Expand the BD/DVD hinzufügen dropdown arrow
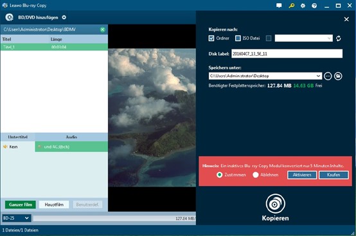This screenshot has height=236, width=356. (64, 17)
